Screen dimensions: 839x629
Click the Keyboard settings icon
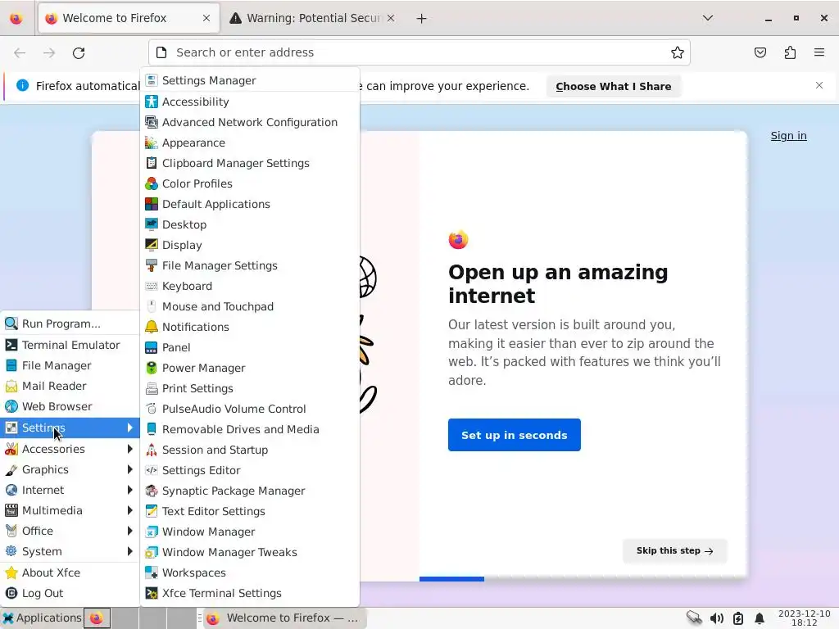[x=152, y=286]
